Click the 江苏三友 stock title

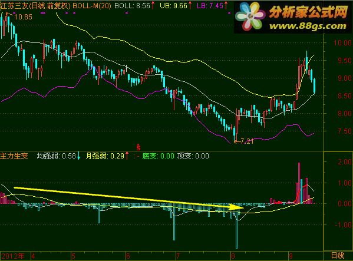point(15,6)
